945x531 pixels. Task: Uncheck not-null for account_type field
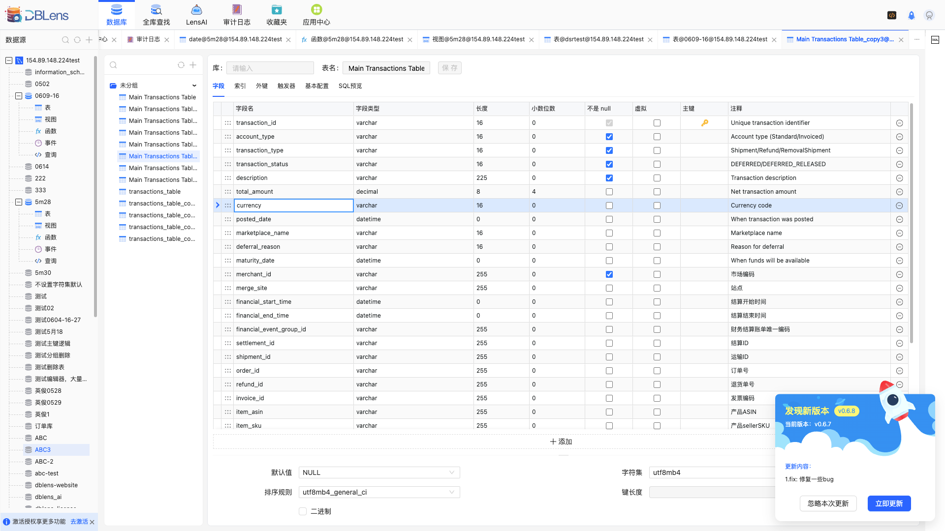609,137
